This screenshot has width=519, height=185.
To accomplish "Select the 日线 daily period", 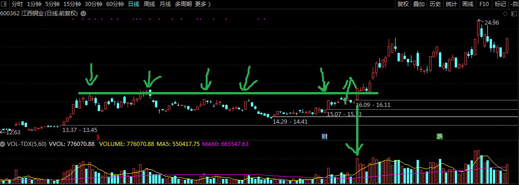I will tap(134, 4).
